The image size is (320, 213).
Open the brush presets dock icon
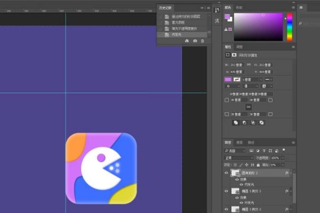[x=217, y=21]
